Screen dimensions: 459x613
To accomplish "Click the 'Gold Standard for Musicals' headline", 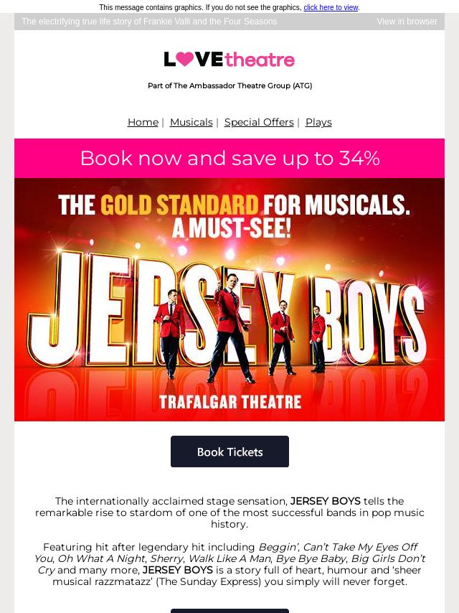I will (234, 216).
